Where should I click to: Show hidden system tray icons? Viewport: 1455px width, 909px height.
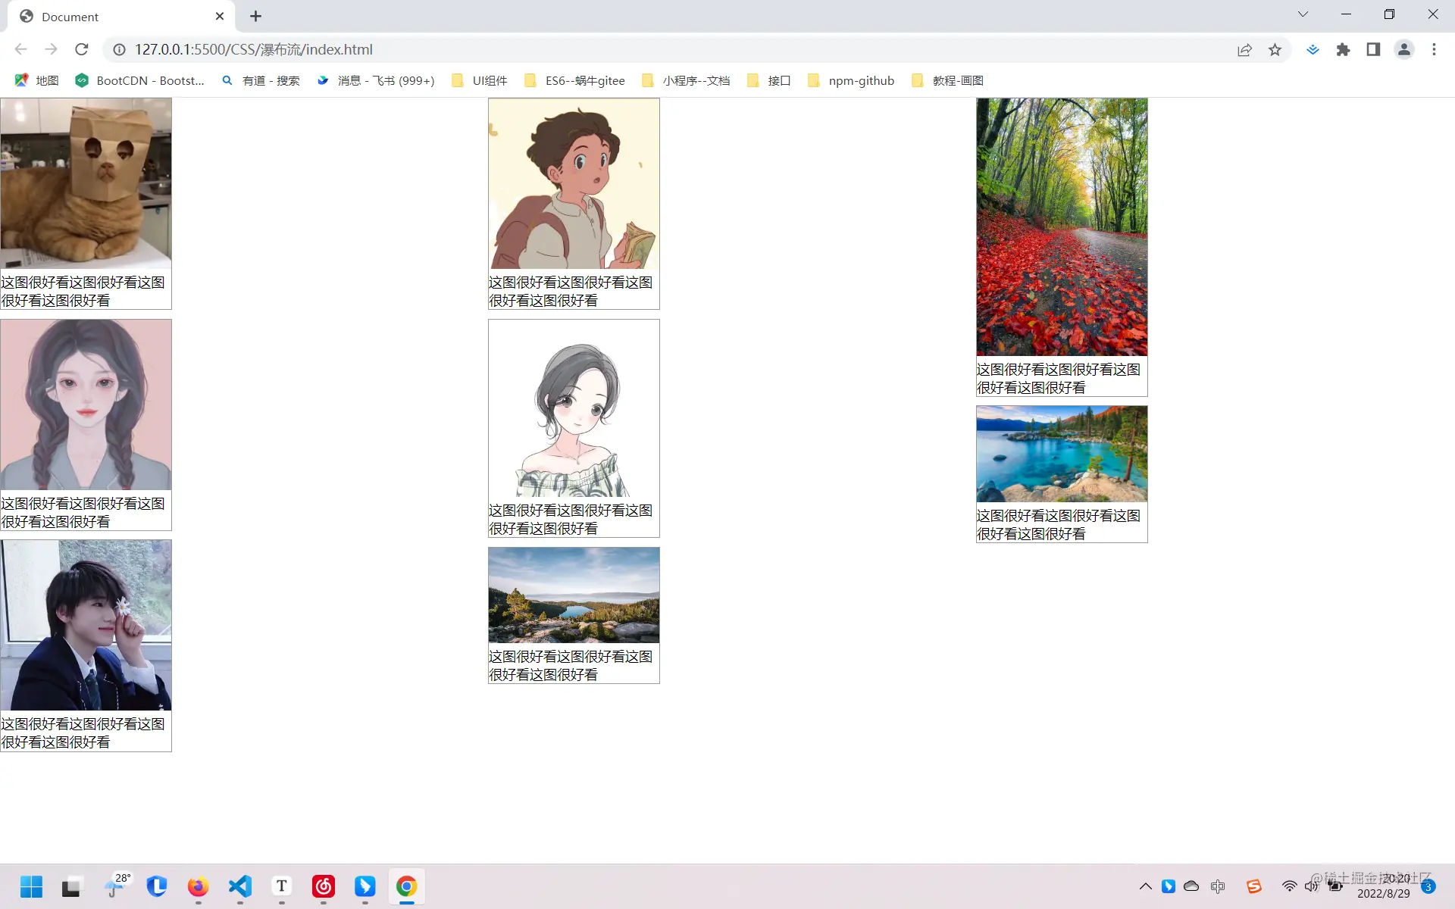pyautogui.click(x=1145, y=886)
